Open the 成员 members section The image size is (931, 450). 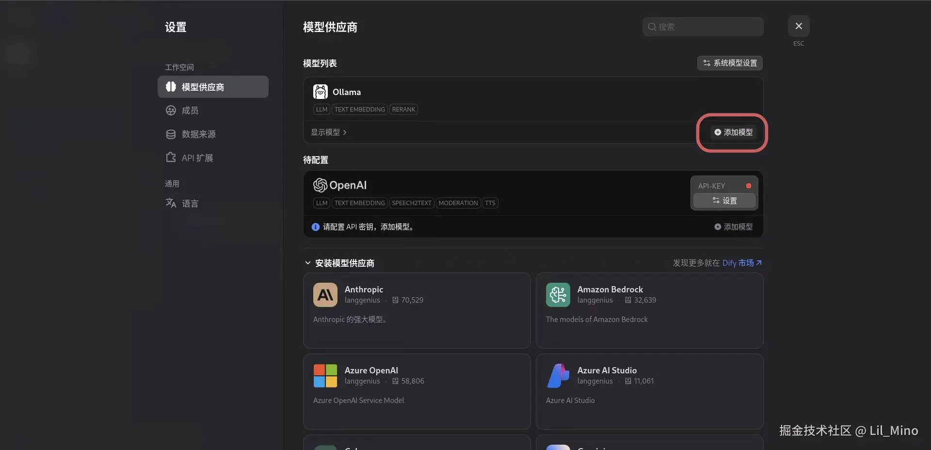click(213, 111)
